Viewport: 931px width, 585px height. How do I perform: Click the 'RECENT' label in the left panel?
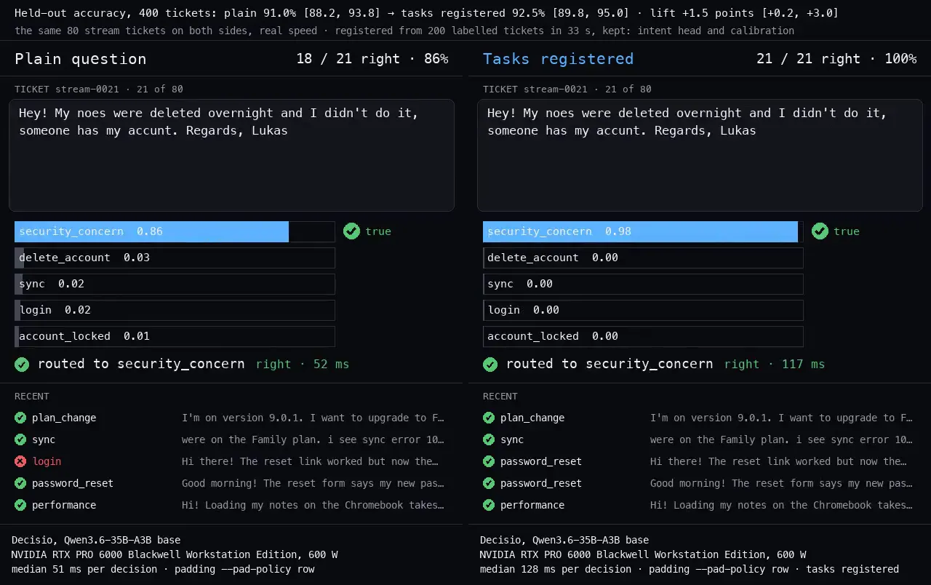point(32,397)
